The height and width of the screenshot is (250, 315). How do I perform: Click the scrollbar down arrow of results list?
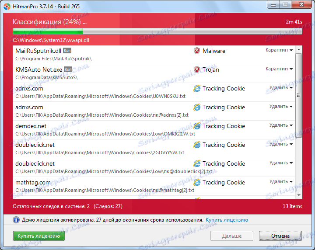tap(299, 195)
